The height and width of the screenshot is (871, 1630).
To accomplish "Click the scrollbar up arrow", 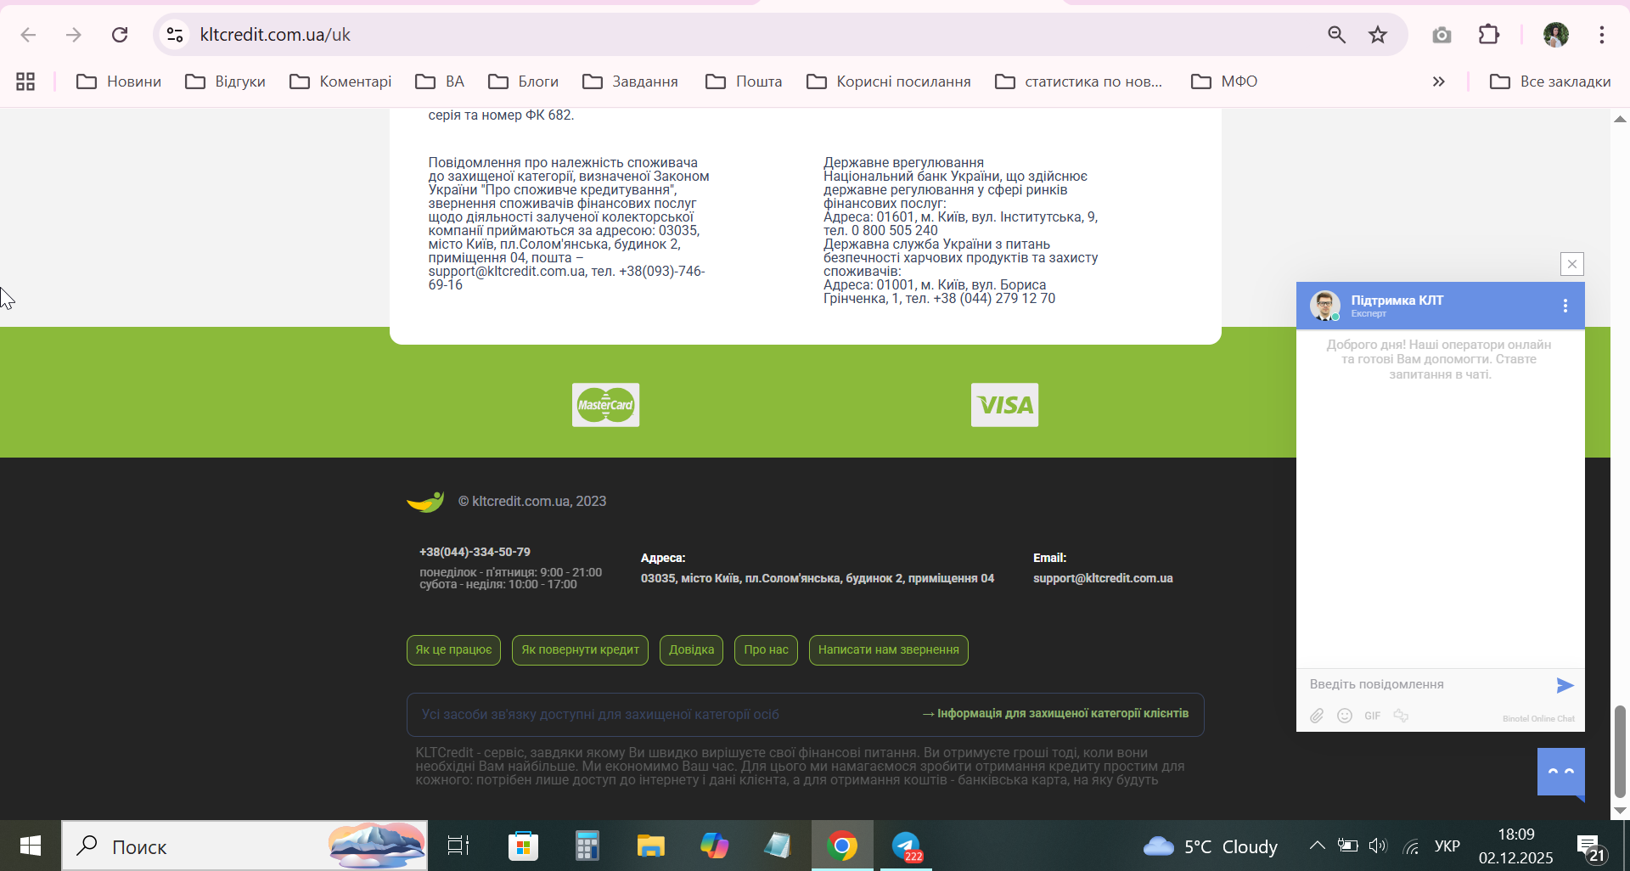I will [x=1620, y=119].
